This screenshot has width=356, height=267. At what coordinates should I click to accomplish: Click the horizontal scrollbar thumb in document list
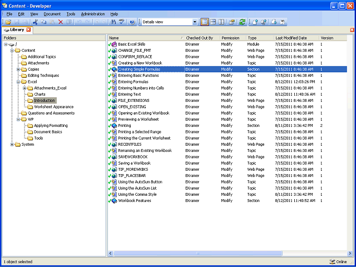197,253
